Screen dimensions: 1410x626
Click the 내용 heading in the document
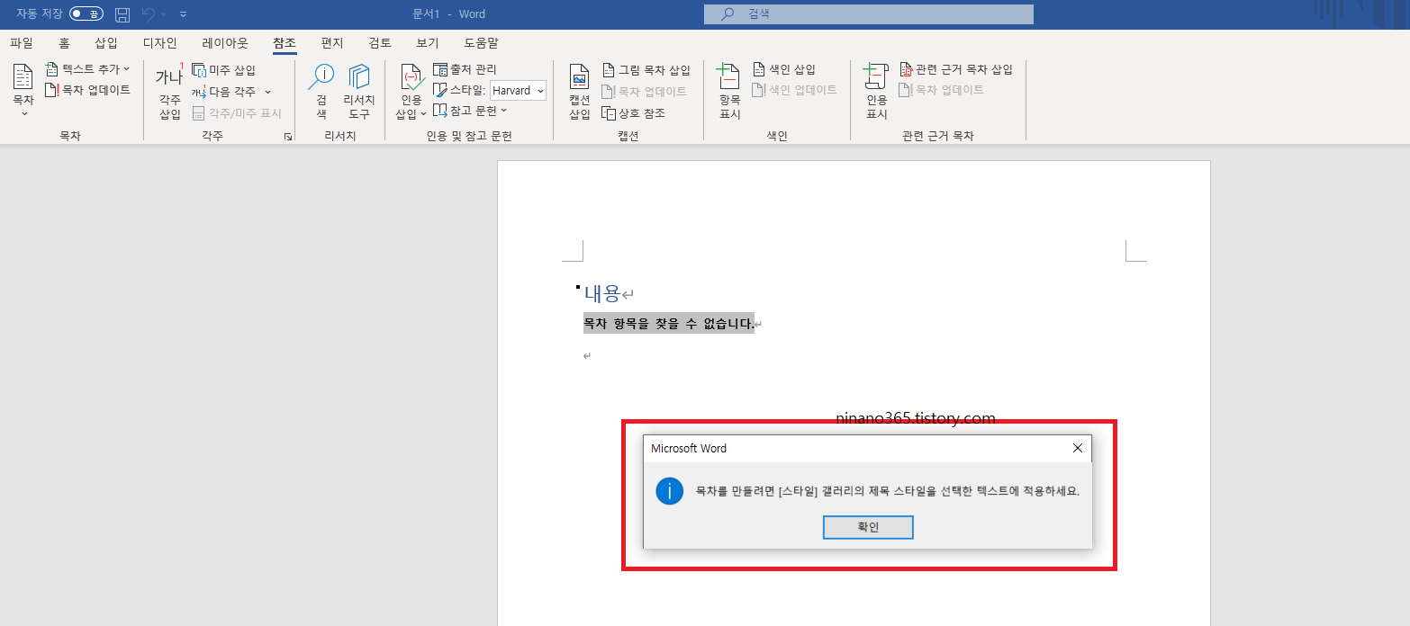[x=602, y=292]
